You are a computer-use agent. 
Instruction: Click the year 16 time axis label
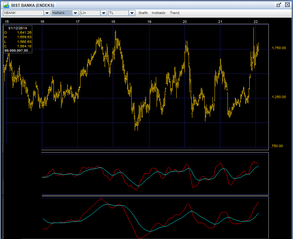tap(42, 22)
